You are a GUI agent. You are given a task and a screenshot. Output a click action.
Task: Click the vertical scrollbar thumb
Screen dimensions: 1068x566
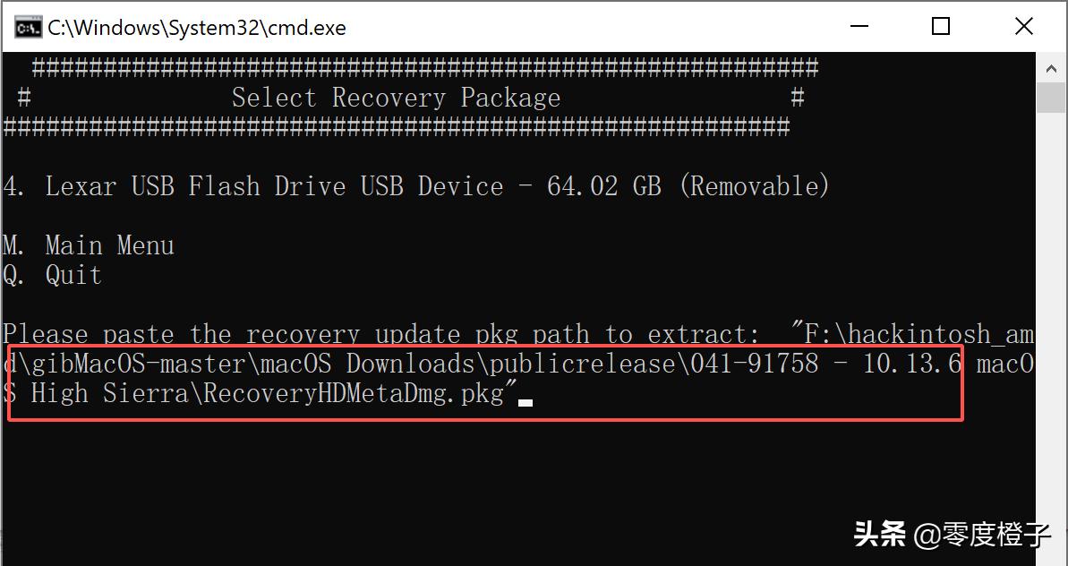click(1051, 99)
